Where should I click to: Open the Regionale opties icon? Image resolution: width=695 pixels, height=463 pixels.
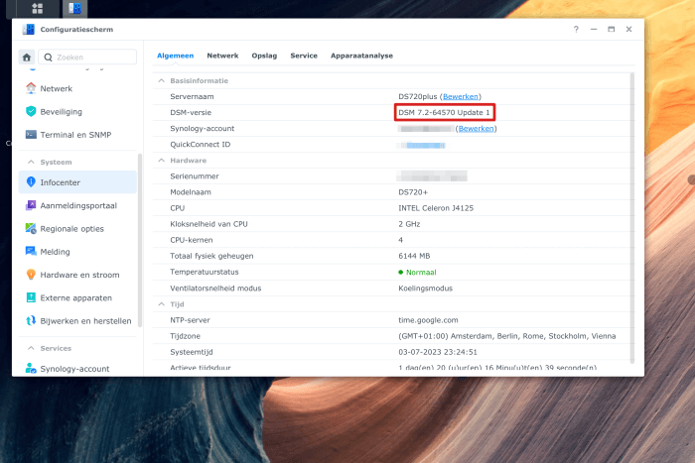pos(31,228)
